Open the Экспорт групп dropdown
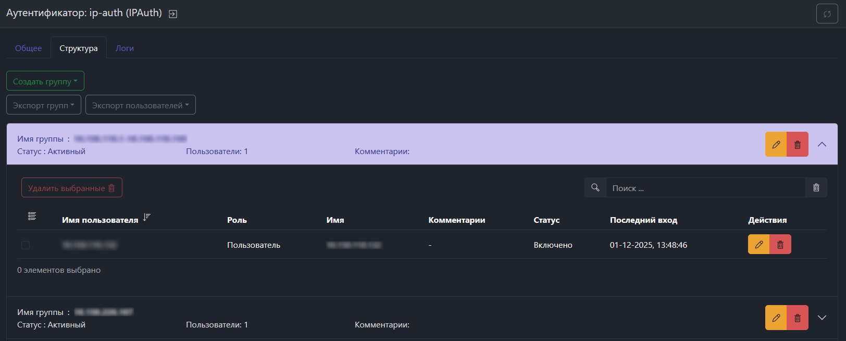This screenshot has width=846, height=341. [44, 105]
